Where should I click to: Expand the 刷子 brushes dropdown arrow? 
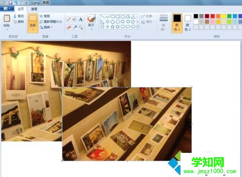(91, 29)
